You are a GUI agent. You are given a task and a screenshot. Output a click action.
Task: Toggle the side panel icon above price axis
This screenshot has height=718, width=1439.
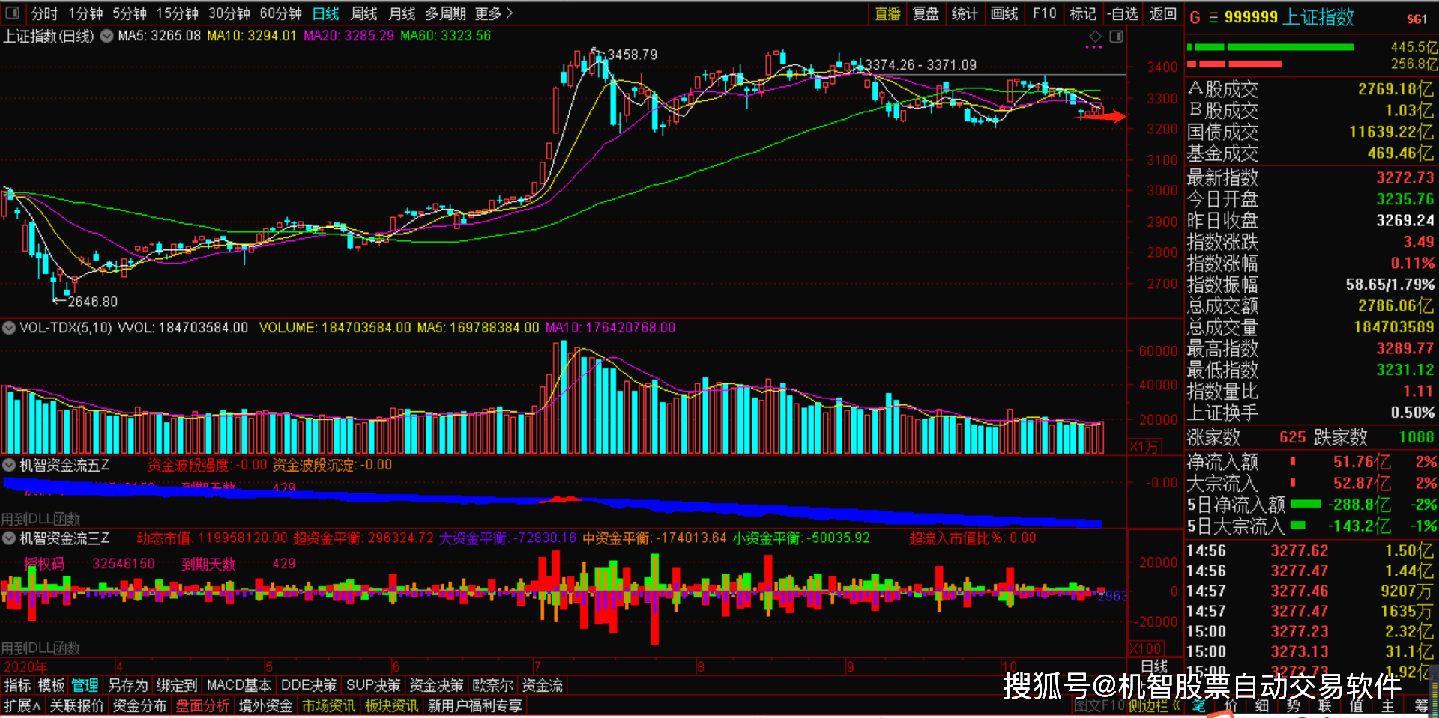point(1117,37)
